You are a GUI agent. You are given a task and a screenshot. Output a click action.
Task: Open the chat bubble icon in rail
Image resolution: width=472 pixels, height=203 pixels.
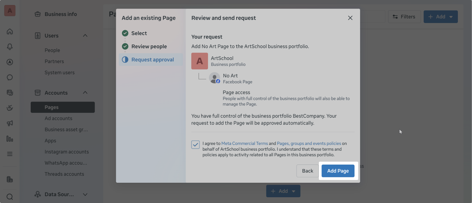point(10,77)
